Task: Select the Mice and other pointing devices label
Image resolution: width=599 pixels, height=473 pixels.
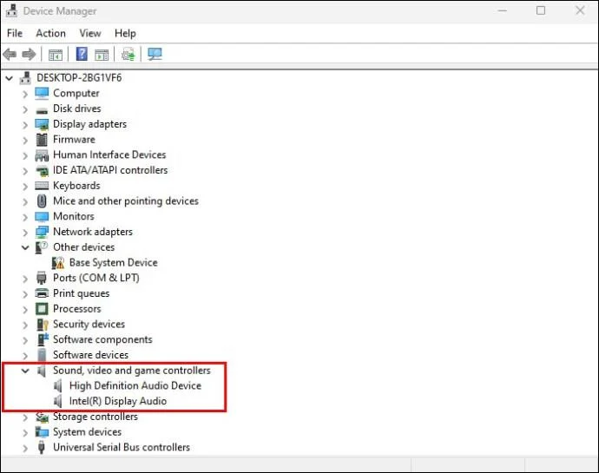Action: [x=126, y=200]
